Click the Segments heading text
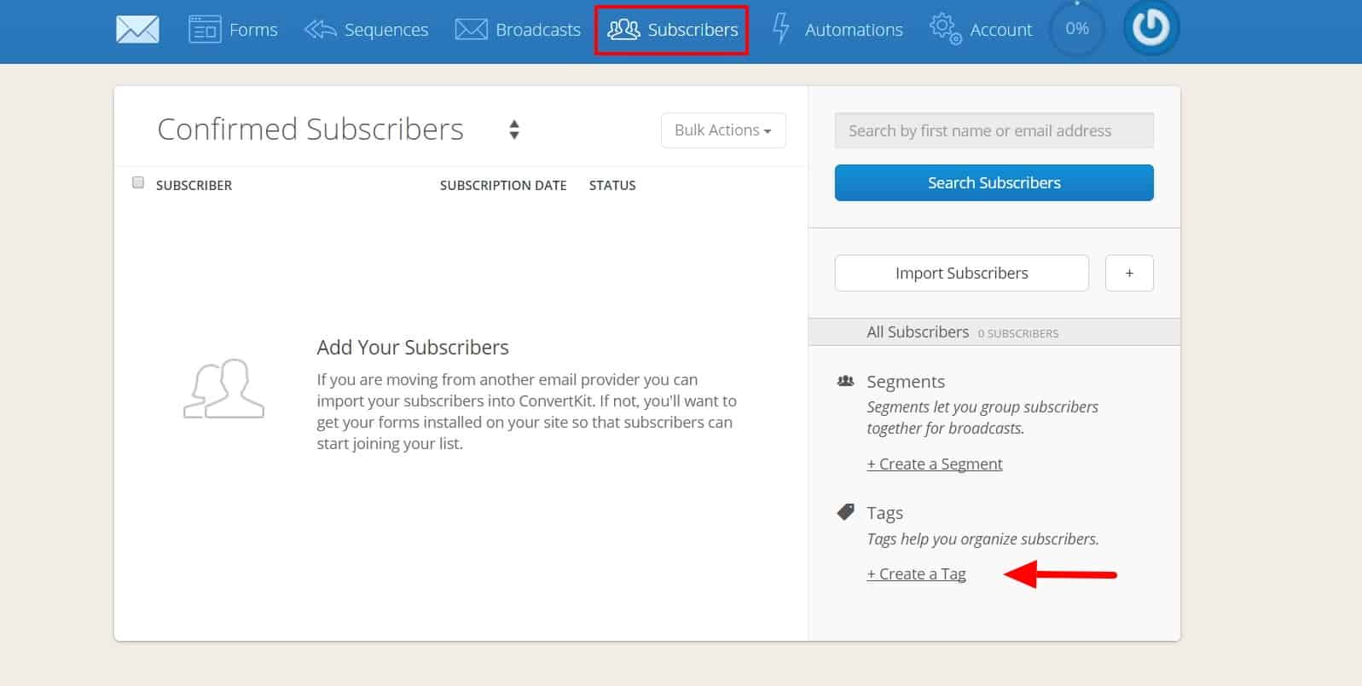This screenshot has height=686, width=1362. click(906, 382)
